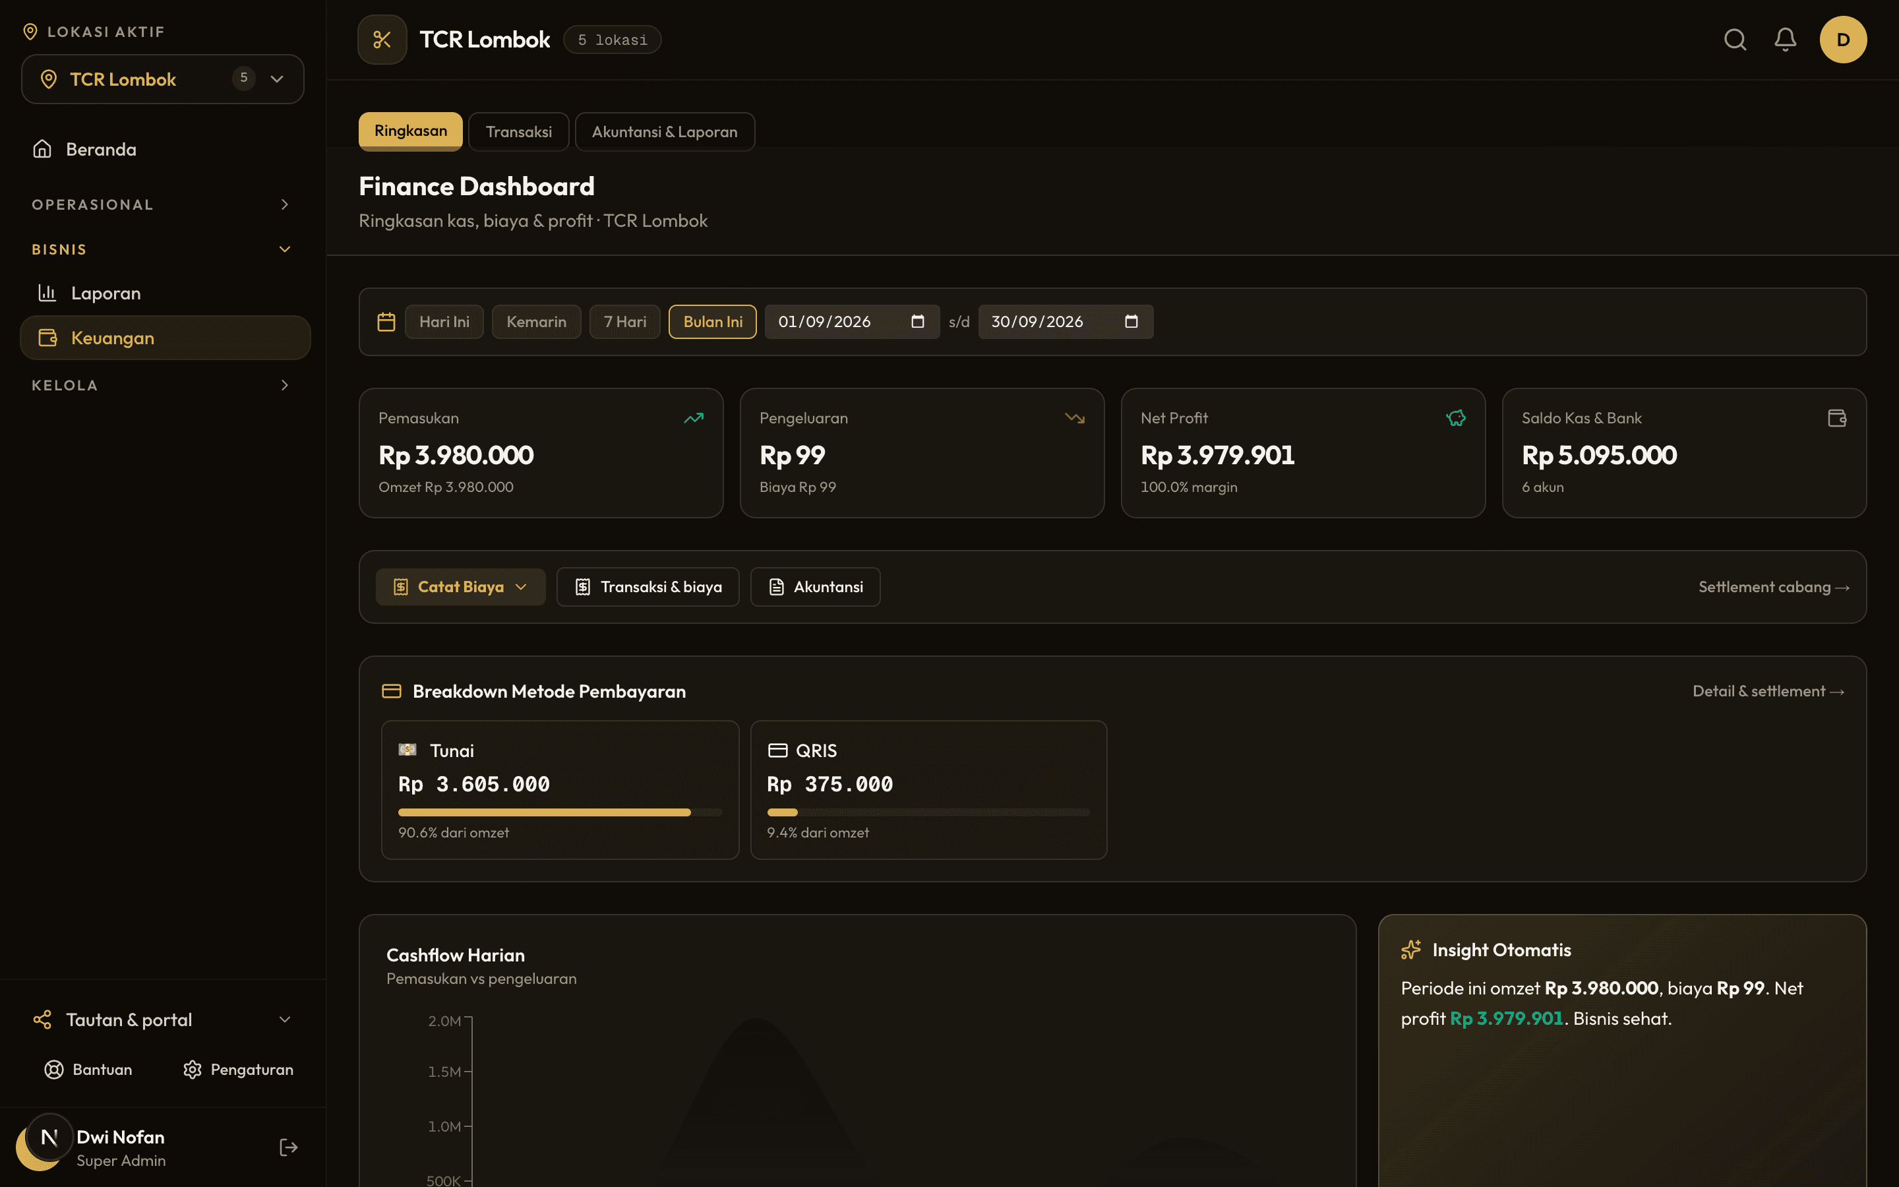Open Bantuan help
Screen dimensions: 1899x1187
click(88, 1069)
